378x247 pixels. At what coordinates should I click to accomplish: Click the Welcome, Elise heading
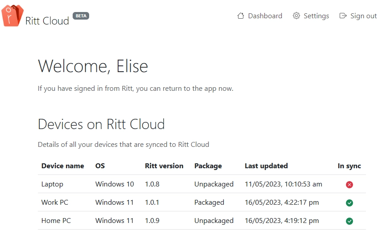(93, 66)
